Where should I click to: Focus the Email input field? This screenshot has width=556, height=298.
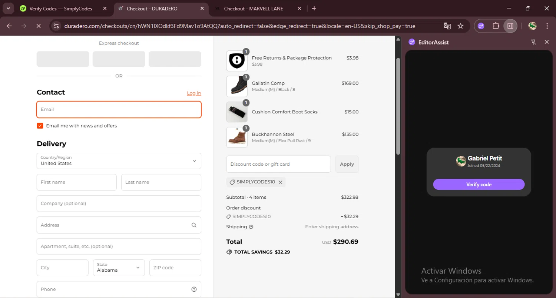[x=119, y=110]
